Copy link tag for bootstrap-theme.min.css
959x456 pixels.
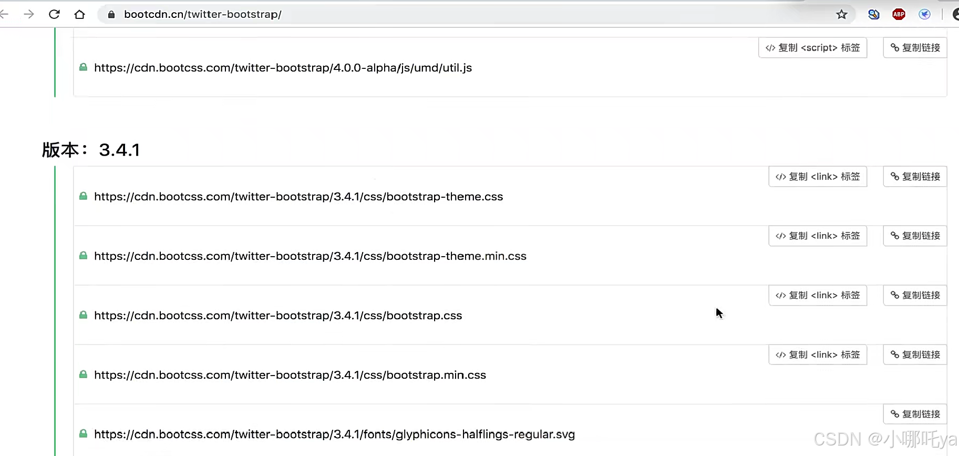pyautogui.click(x=818, y=236)
